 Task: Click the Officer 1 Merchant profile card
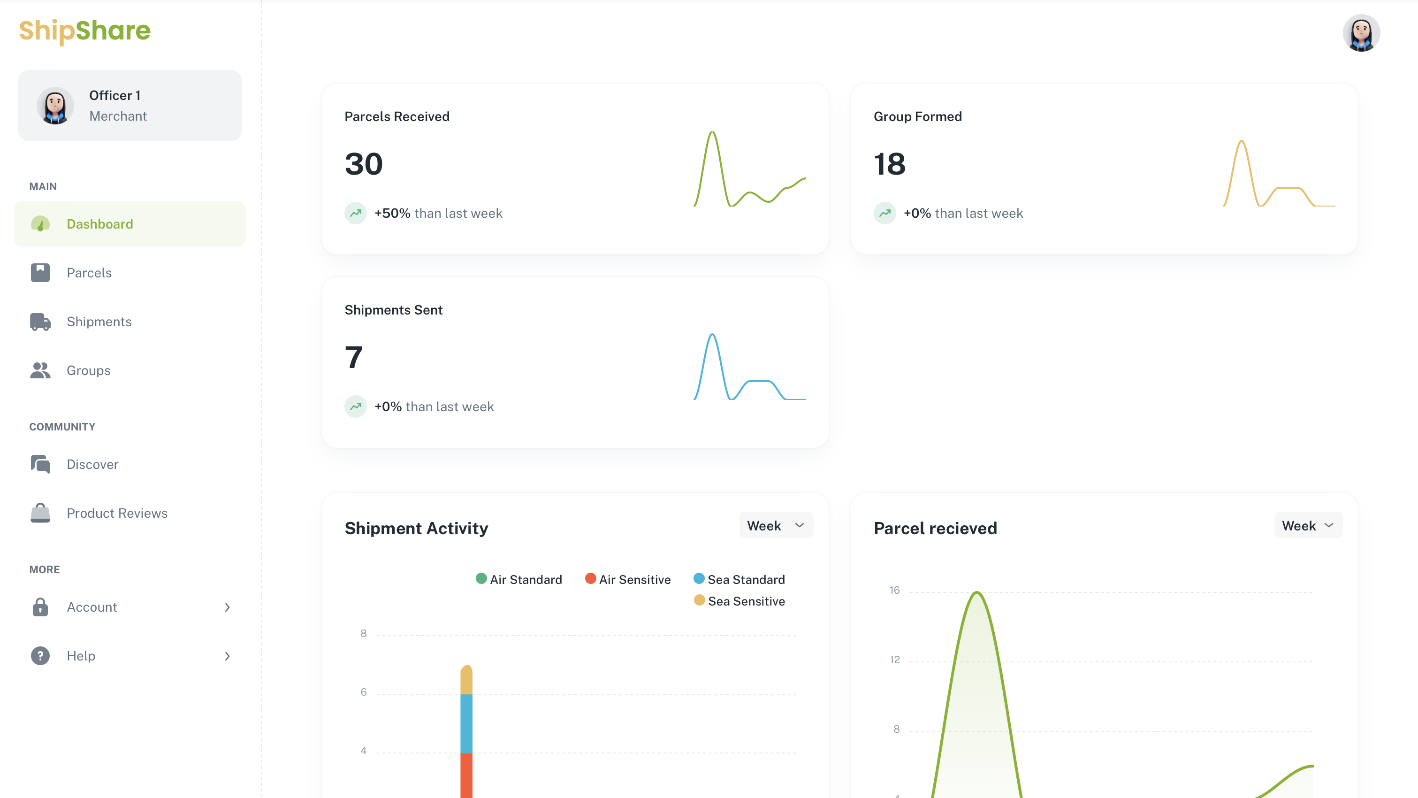130,105
